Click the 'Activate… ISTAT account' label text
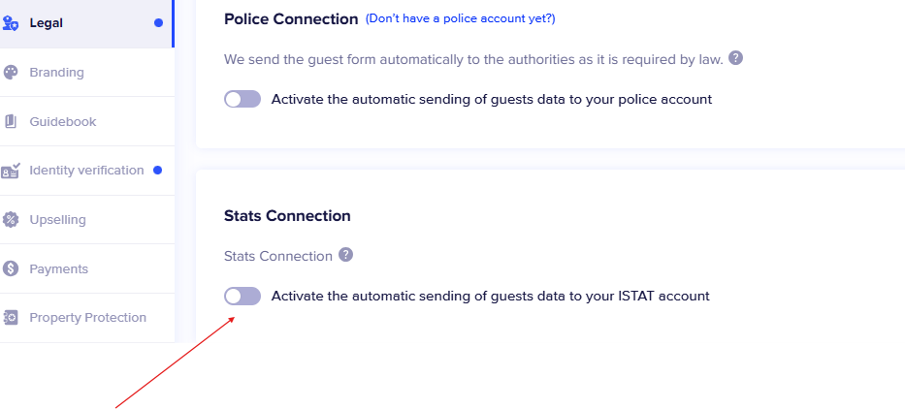Screen dimensions: 905x409 tap(490, 296)
